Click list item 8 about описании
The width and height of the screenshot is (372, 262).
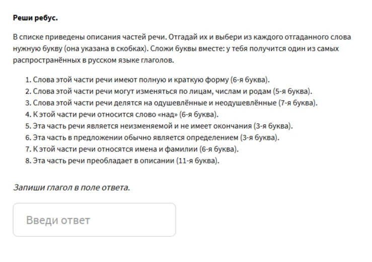122,161
